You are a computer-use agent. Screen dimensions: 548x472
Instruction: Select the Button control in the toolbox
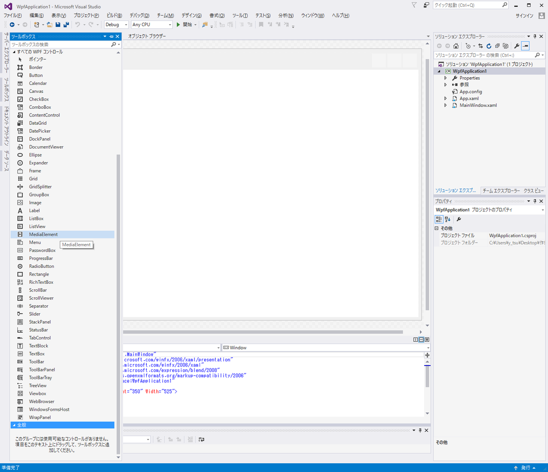(63, 75)
